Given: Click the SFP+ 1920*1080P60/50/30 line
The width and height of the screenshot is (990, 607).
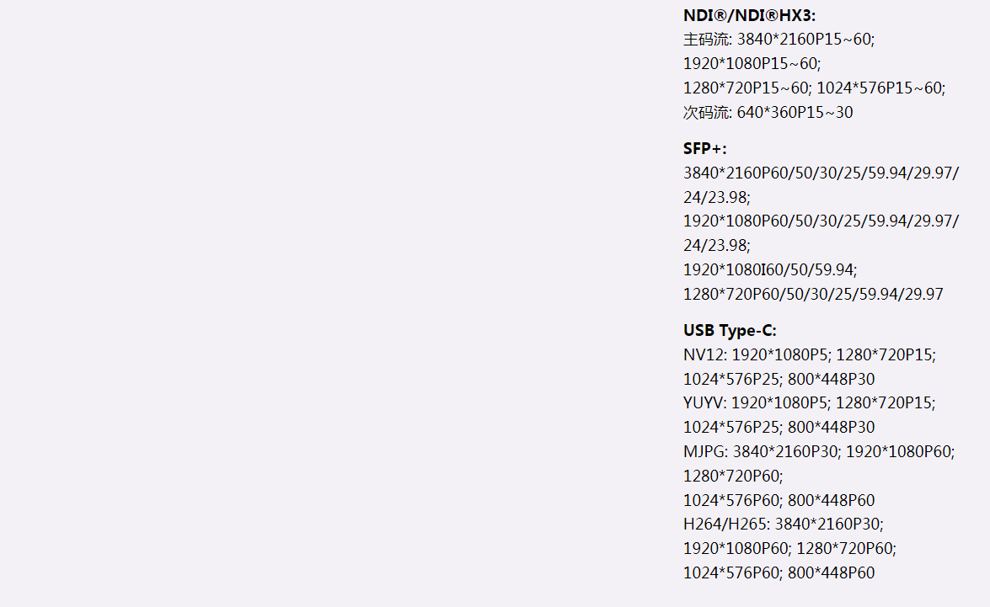Looking at the screenshot, I should point(821,221).
